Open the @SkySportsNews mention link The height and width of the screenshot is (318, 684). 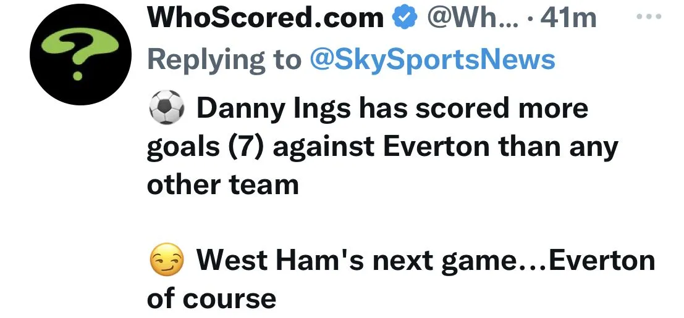pos(431,59)
